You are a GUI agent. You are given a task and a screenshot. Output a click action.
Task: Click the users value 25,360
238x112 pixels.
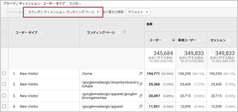(154, 84)
